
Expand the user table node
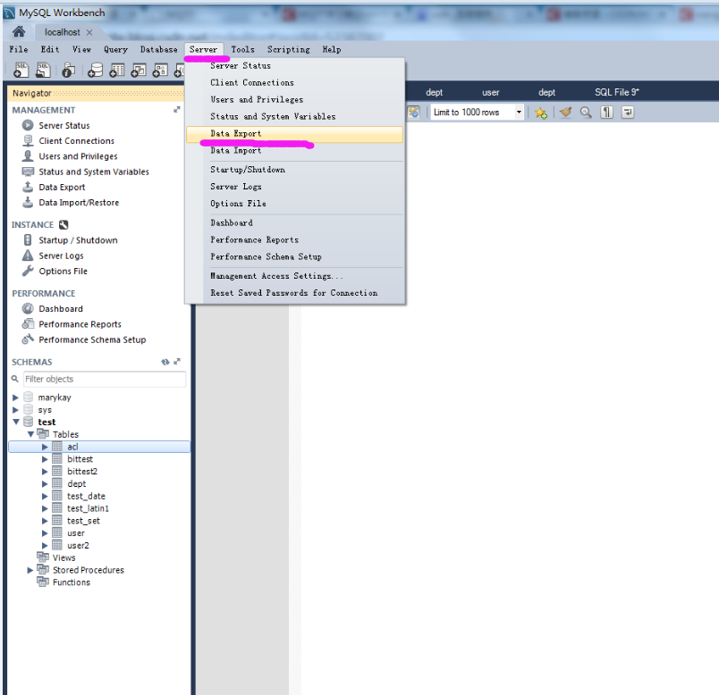tap(45, 532)
